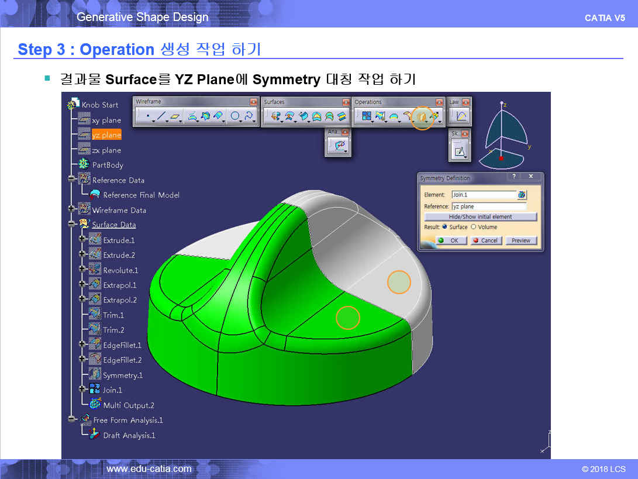Click the Join icon in Operations toolbar
Image resolution: width=638 pixels, height=479 pixels.
pyautogui.click(x=367, y=117)
